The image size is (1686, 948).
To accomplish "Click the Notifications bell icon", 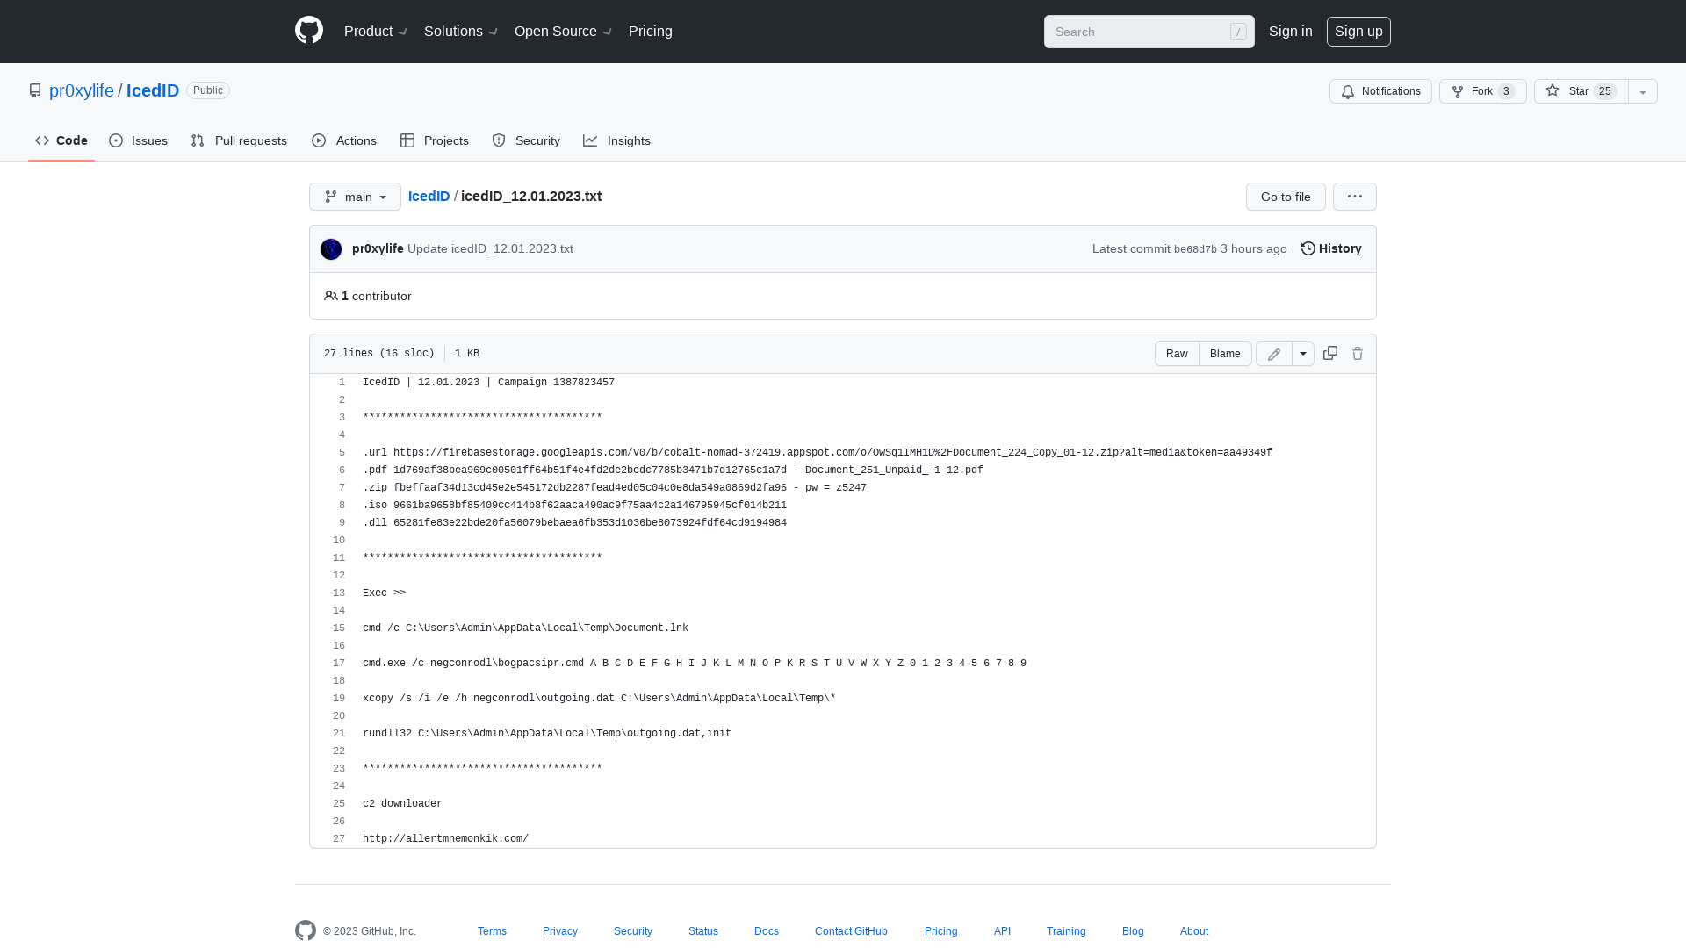I will pyautogui.click(x=1347, y=91).
